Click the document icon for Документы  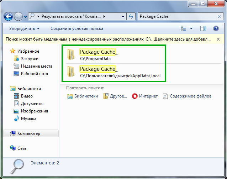[16, 103]
